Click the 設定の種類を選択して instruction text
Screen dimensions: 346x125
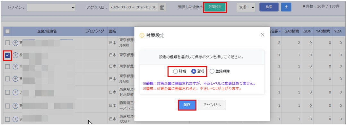point(201,57)
